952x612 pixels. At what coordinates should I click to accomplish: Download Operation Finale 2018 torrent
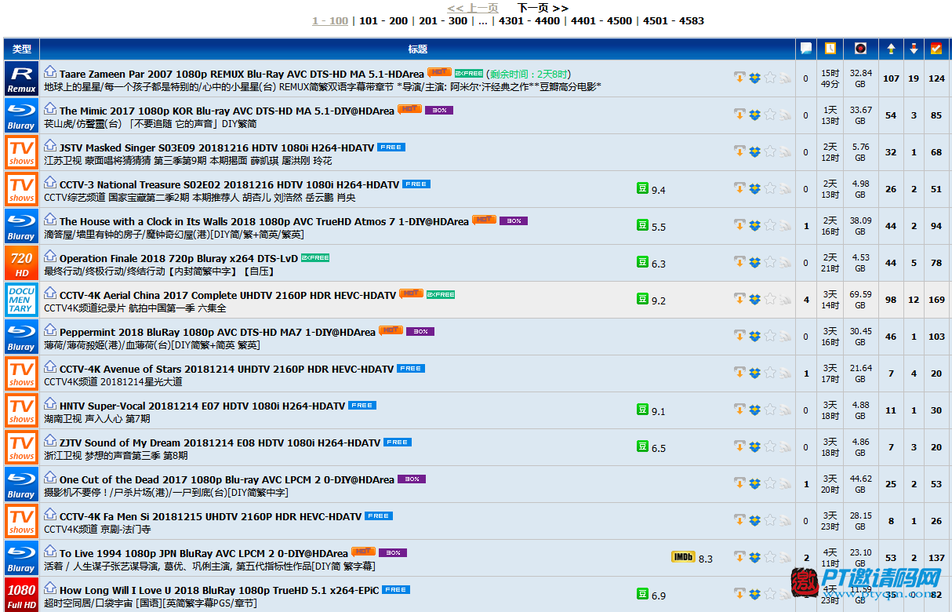click(x=739, y=262)
